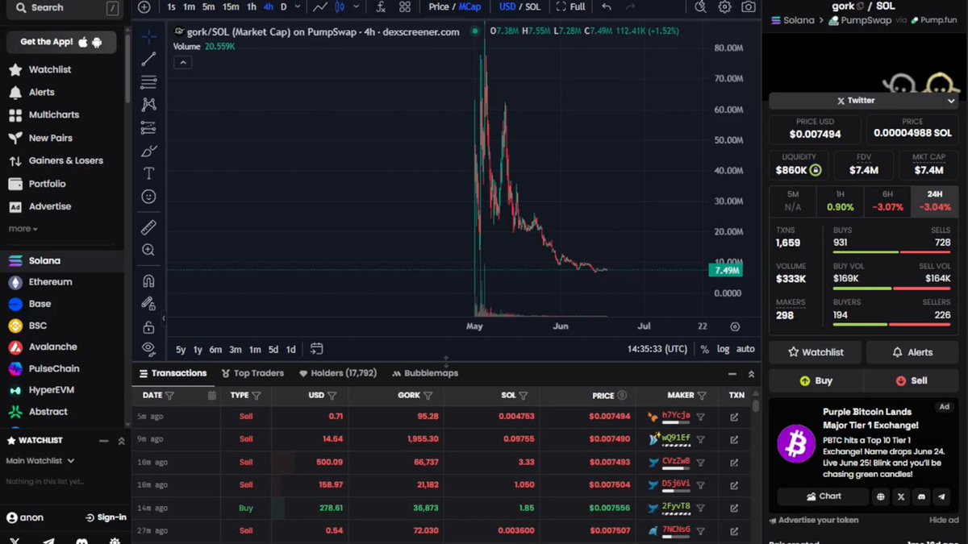
Task: Switch chart quote to SOL
Action: [532, 6]
